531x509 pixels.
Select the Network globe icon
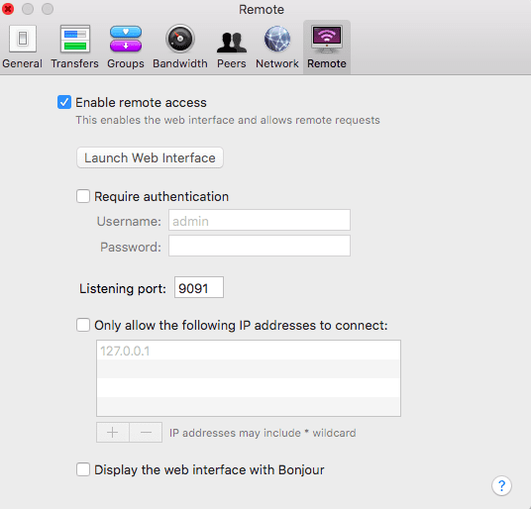277,39
